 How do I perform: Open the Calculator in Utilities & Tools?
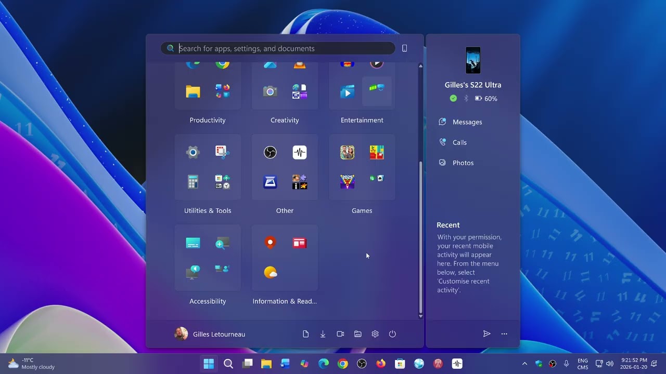193,182
